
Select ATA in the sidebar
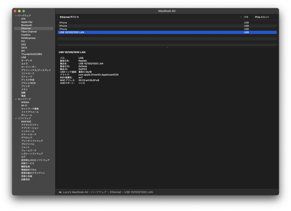pyautogui.click(x=23, y=19)
